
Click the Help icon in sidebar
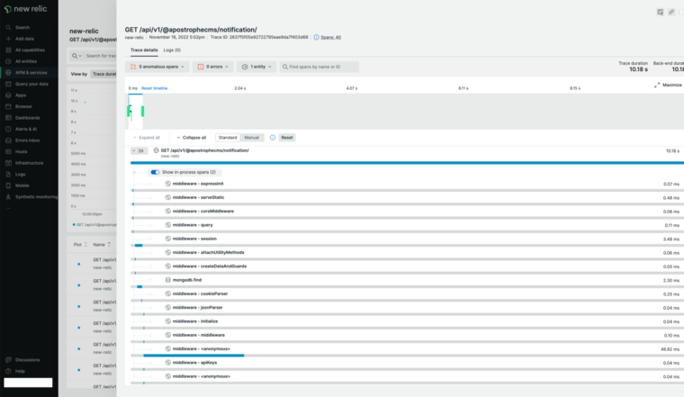tap(8, 371)
